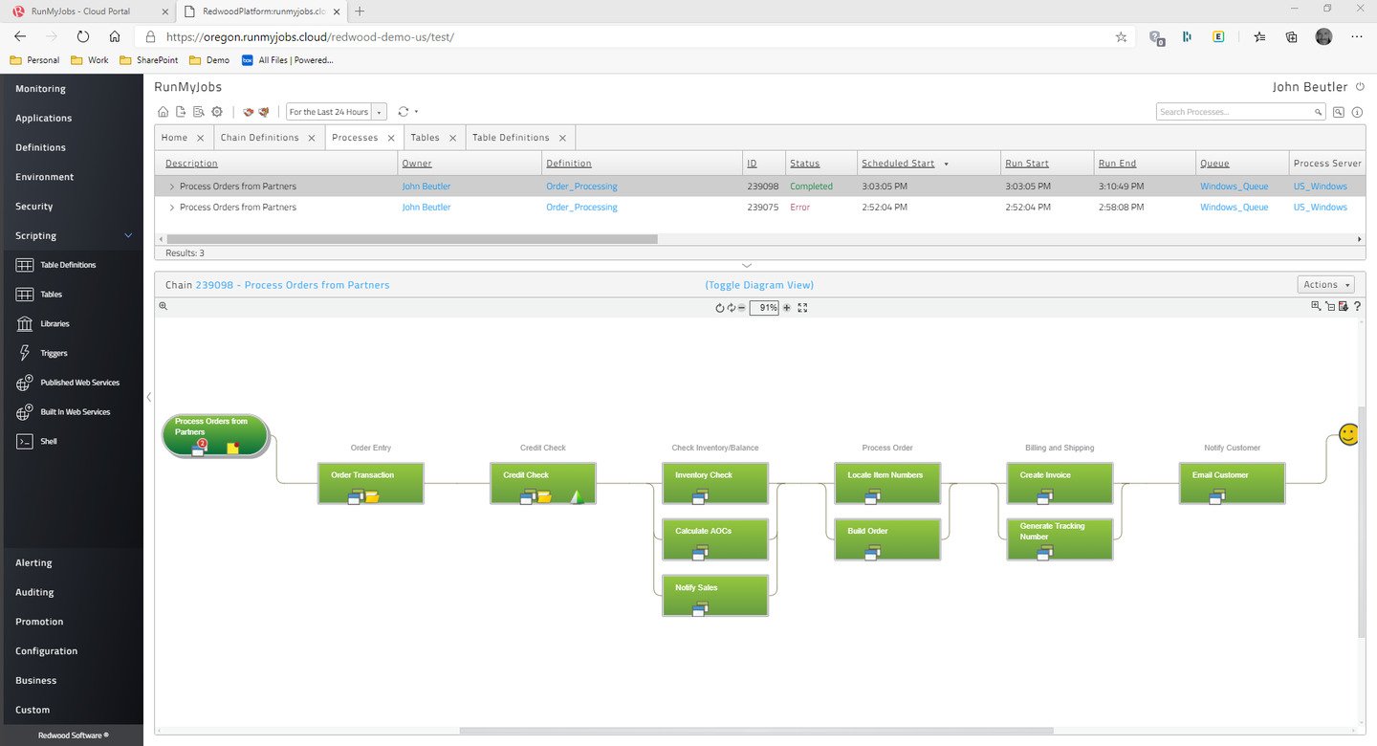Close the Chain Definitions tab
The width and height of the screenshot is (1377, 746).
click(311, 138)
